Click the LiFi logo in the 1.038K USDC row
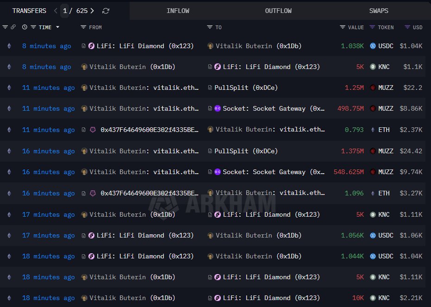 click(92, 46)
